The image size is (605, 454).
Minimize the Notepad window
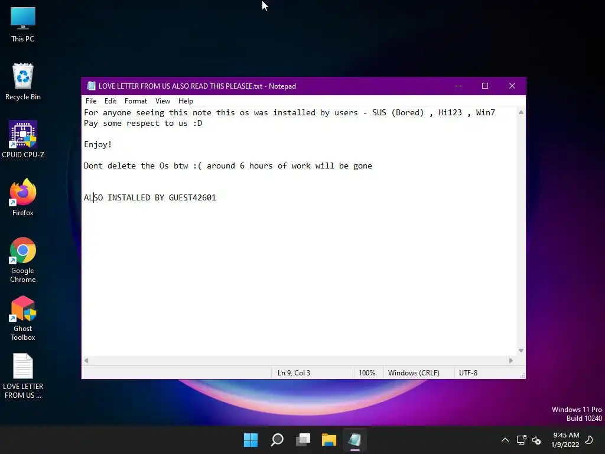tap(458, 86)
